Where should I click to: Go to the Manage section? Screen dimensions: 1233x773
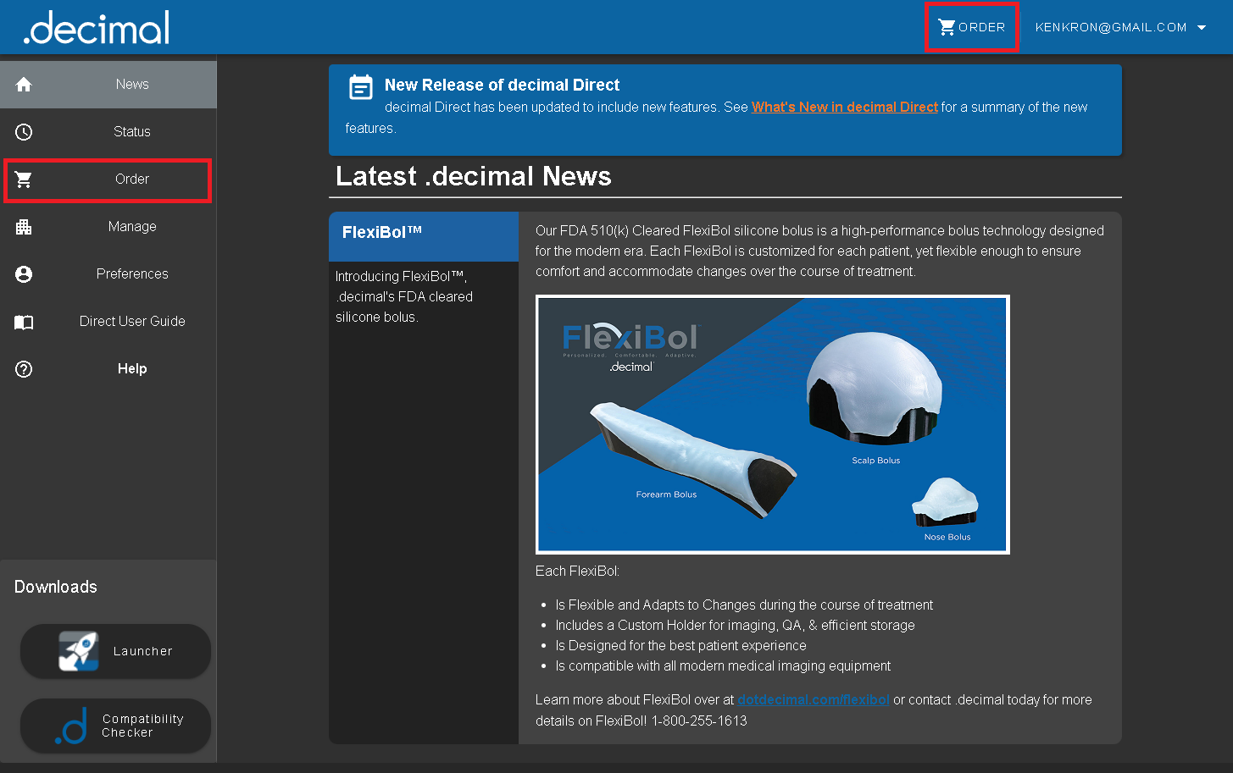point(132,227)
